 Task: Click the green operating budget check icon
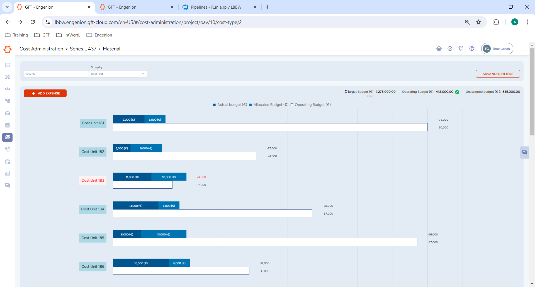click(457, 92)
